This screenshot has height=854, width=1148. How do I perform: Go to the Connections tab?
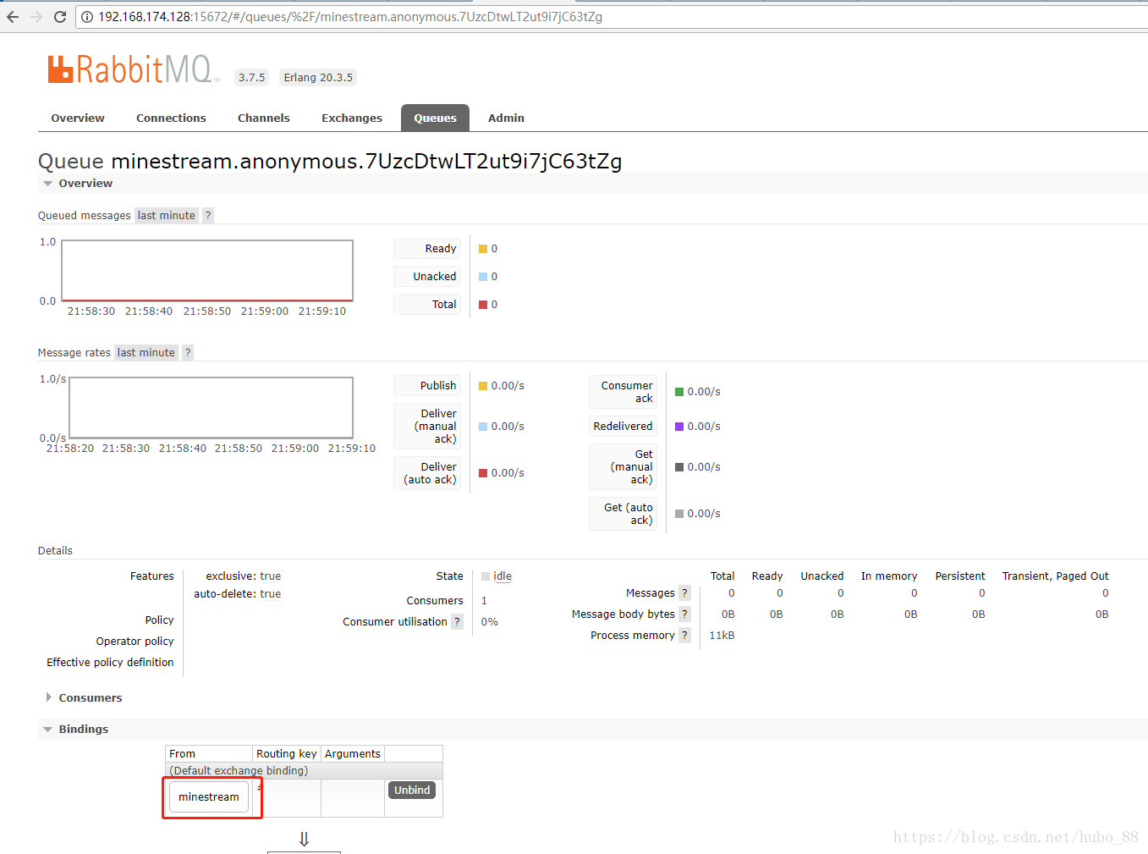pos(171,118)
